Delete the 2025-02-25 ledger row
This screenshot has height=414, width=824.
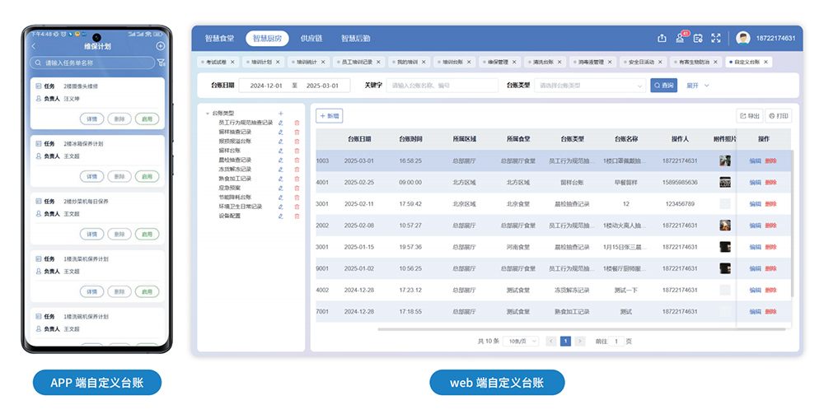[771, 183]
